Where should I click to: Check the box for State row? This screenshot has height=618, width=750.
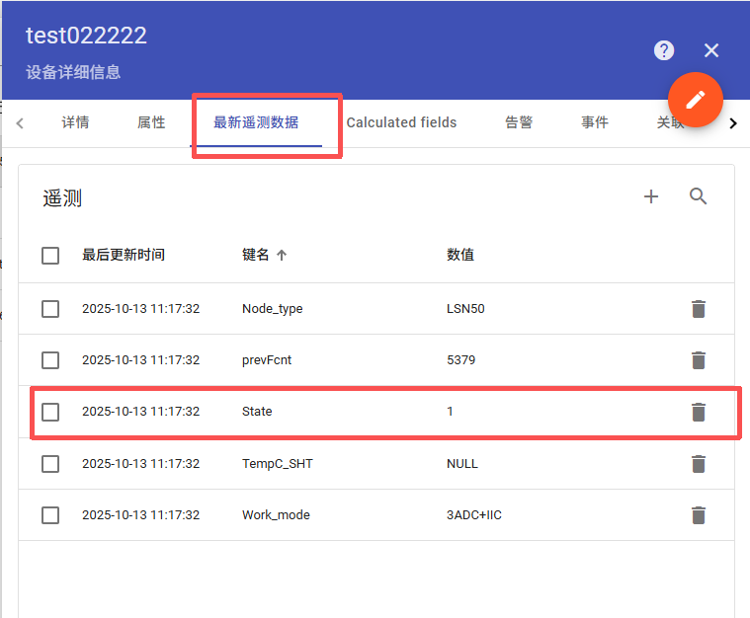50,412
